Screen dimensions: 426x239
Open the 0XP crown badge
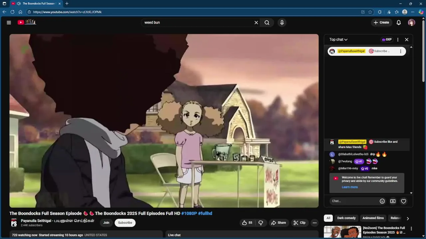coord(387,40)
